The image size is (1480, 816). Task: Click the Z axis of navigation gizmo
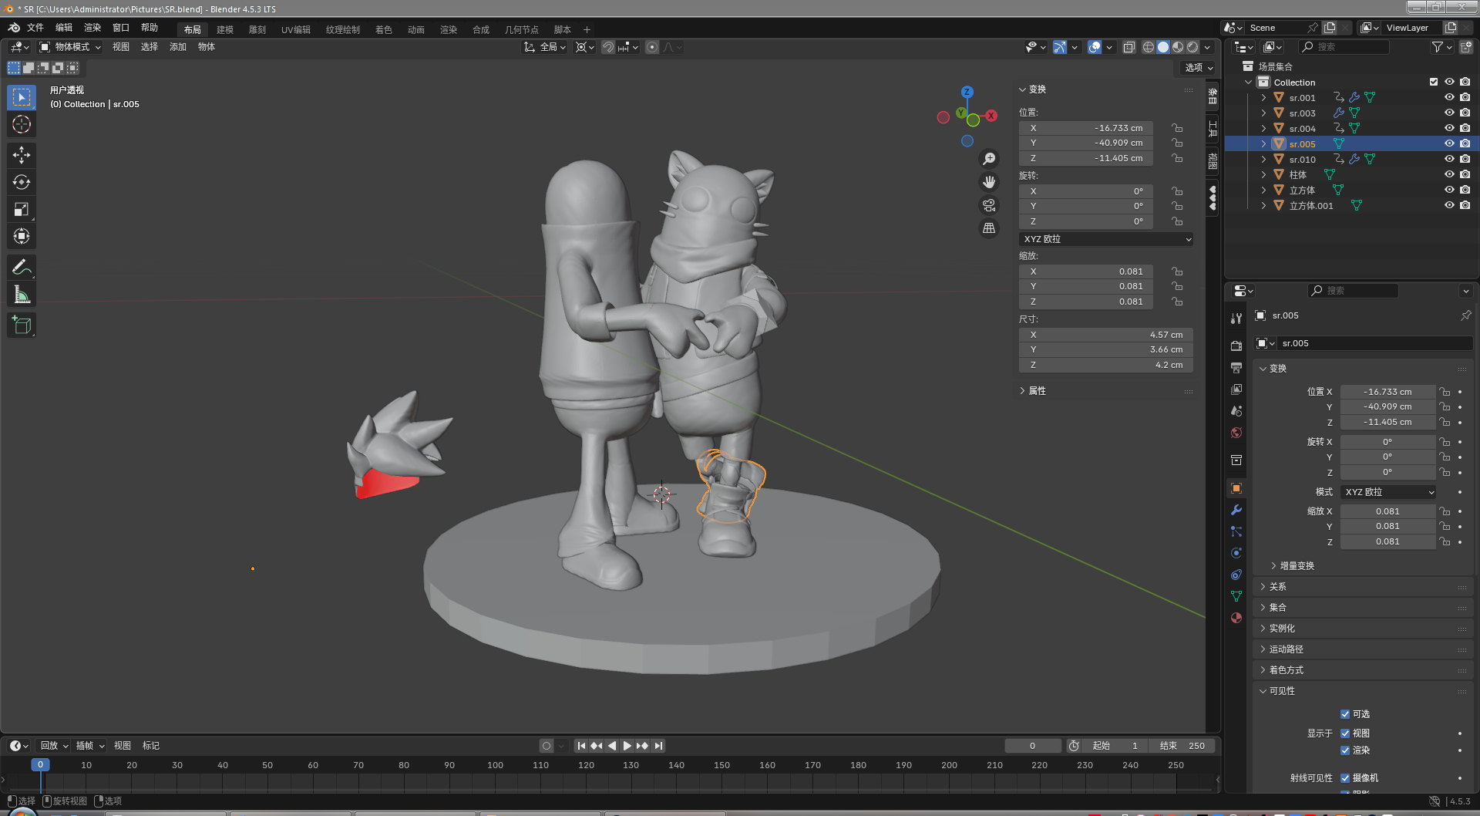click(967, 92)
